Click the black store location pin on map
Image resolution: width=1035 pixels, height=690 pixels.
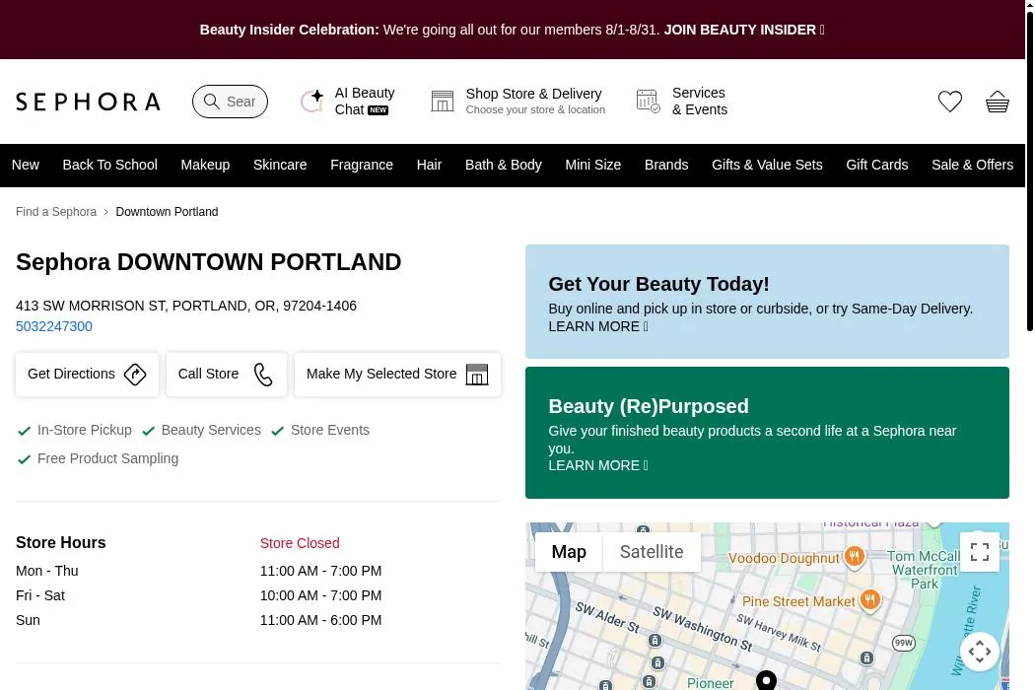pos(766,680)
